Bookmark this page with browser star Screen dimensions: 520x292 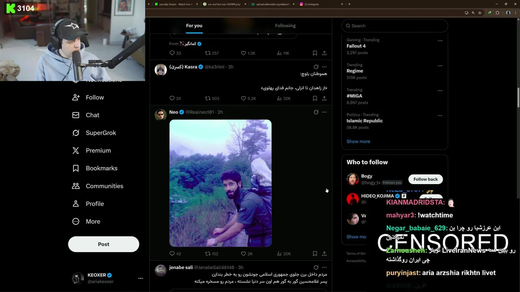coord(480,13)
